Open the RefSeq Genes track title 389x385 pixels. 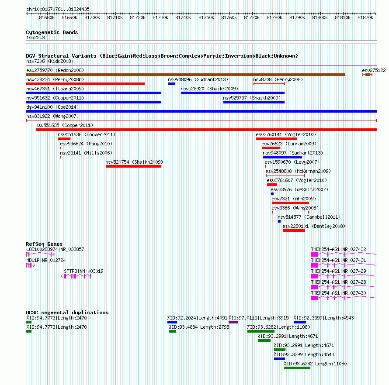pos(44,244)
